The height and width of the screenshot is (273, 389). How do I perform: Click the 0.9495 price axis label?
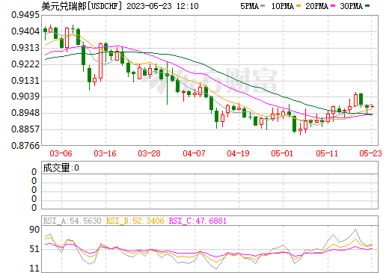pos(25,15)
